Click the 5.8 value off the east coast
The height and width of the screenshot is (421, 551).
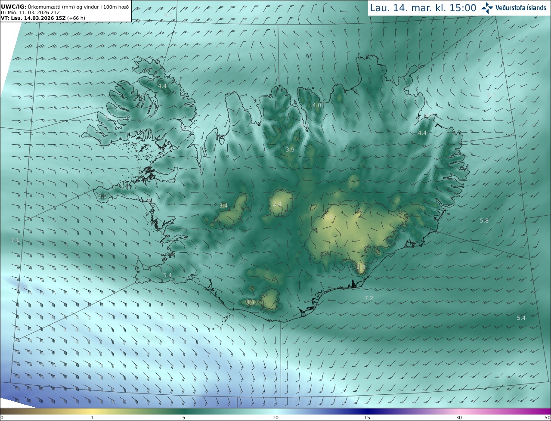[x=484, y=220]
